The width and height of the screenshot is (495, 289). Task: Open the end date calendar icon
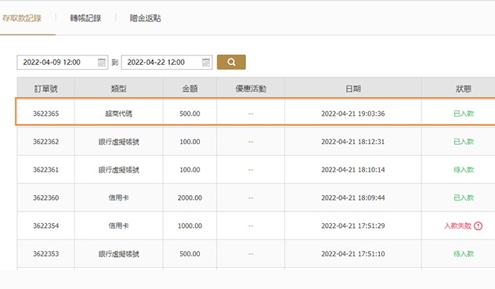(x=206, y=62)
